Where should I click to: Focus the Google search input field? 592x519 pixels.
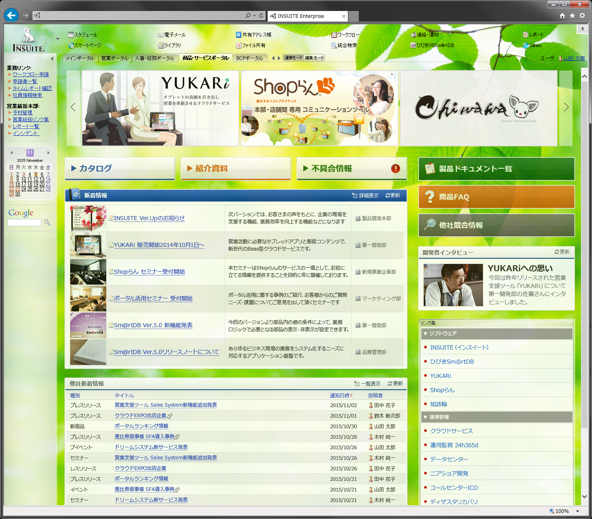24,223
